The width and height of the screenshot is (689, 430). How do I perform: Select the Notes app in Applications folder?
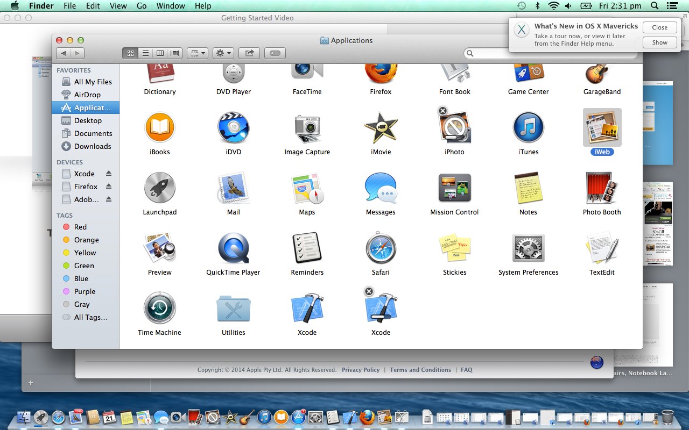pos(528,188)
